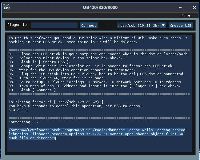The width and height of the screenshot is (200, 160).
Task: Click the Player Ip input field
Action: pos(54,25)
